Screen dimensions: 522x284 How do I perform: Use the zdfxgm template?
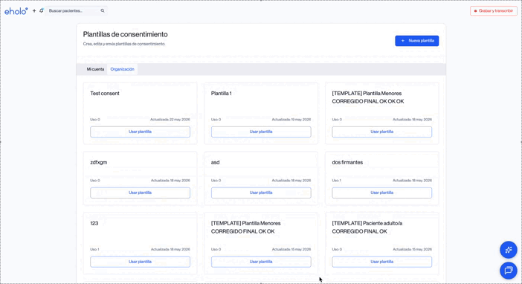click(x=140, y=193)
